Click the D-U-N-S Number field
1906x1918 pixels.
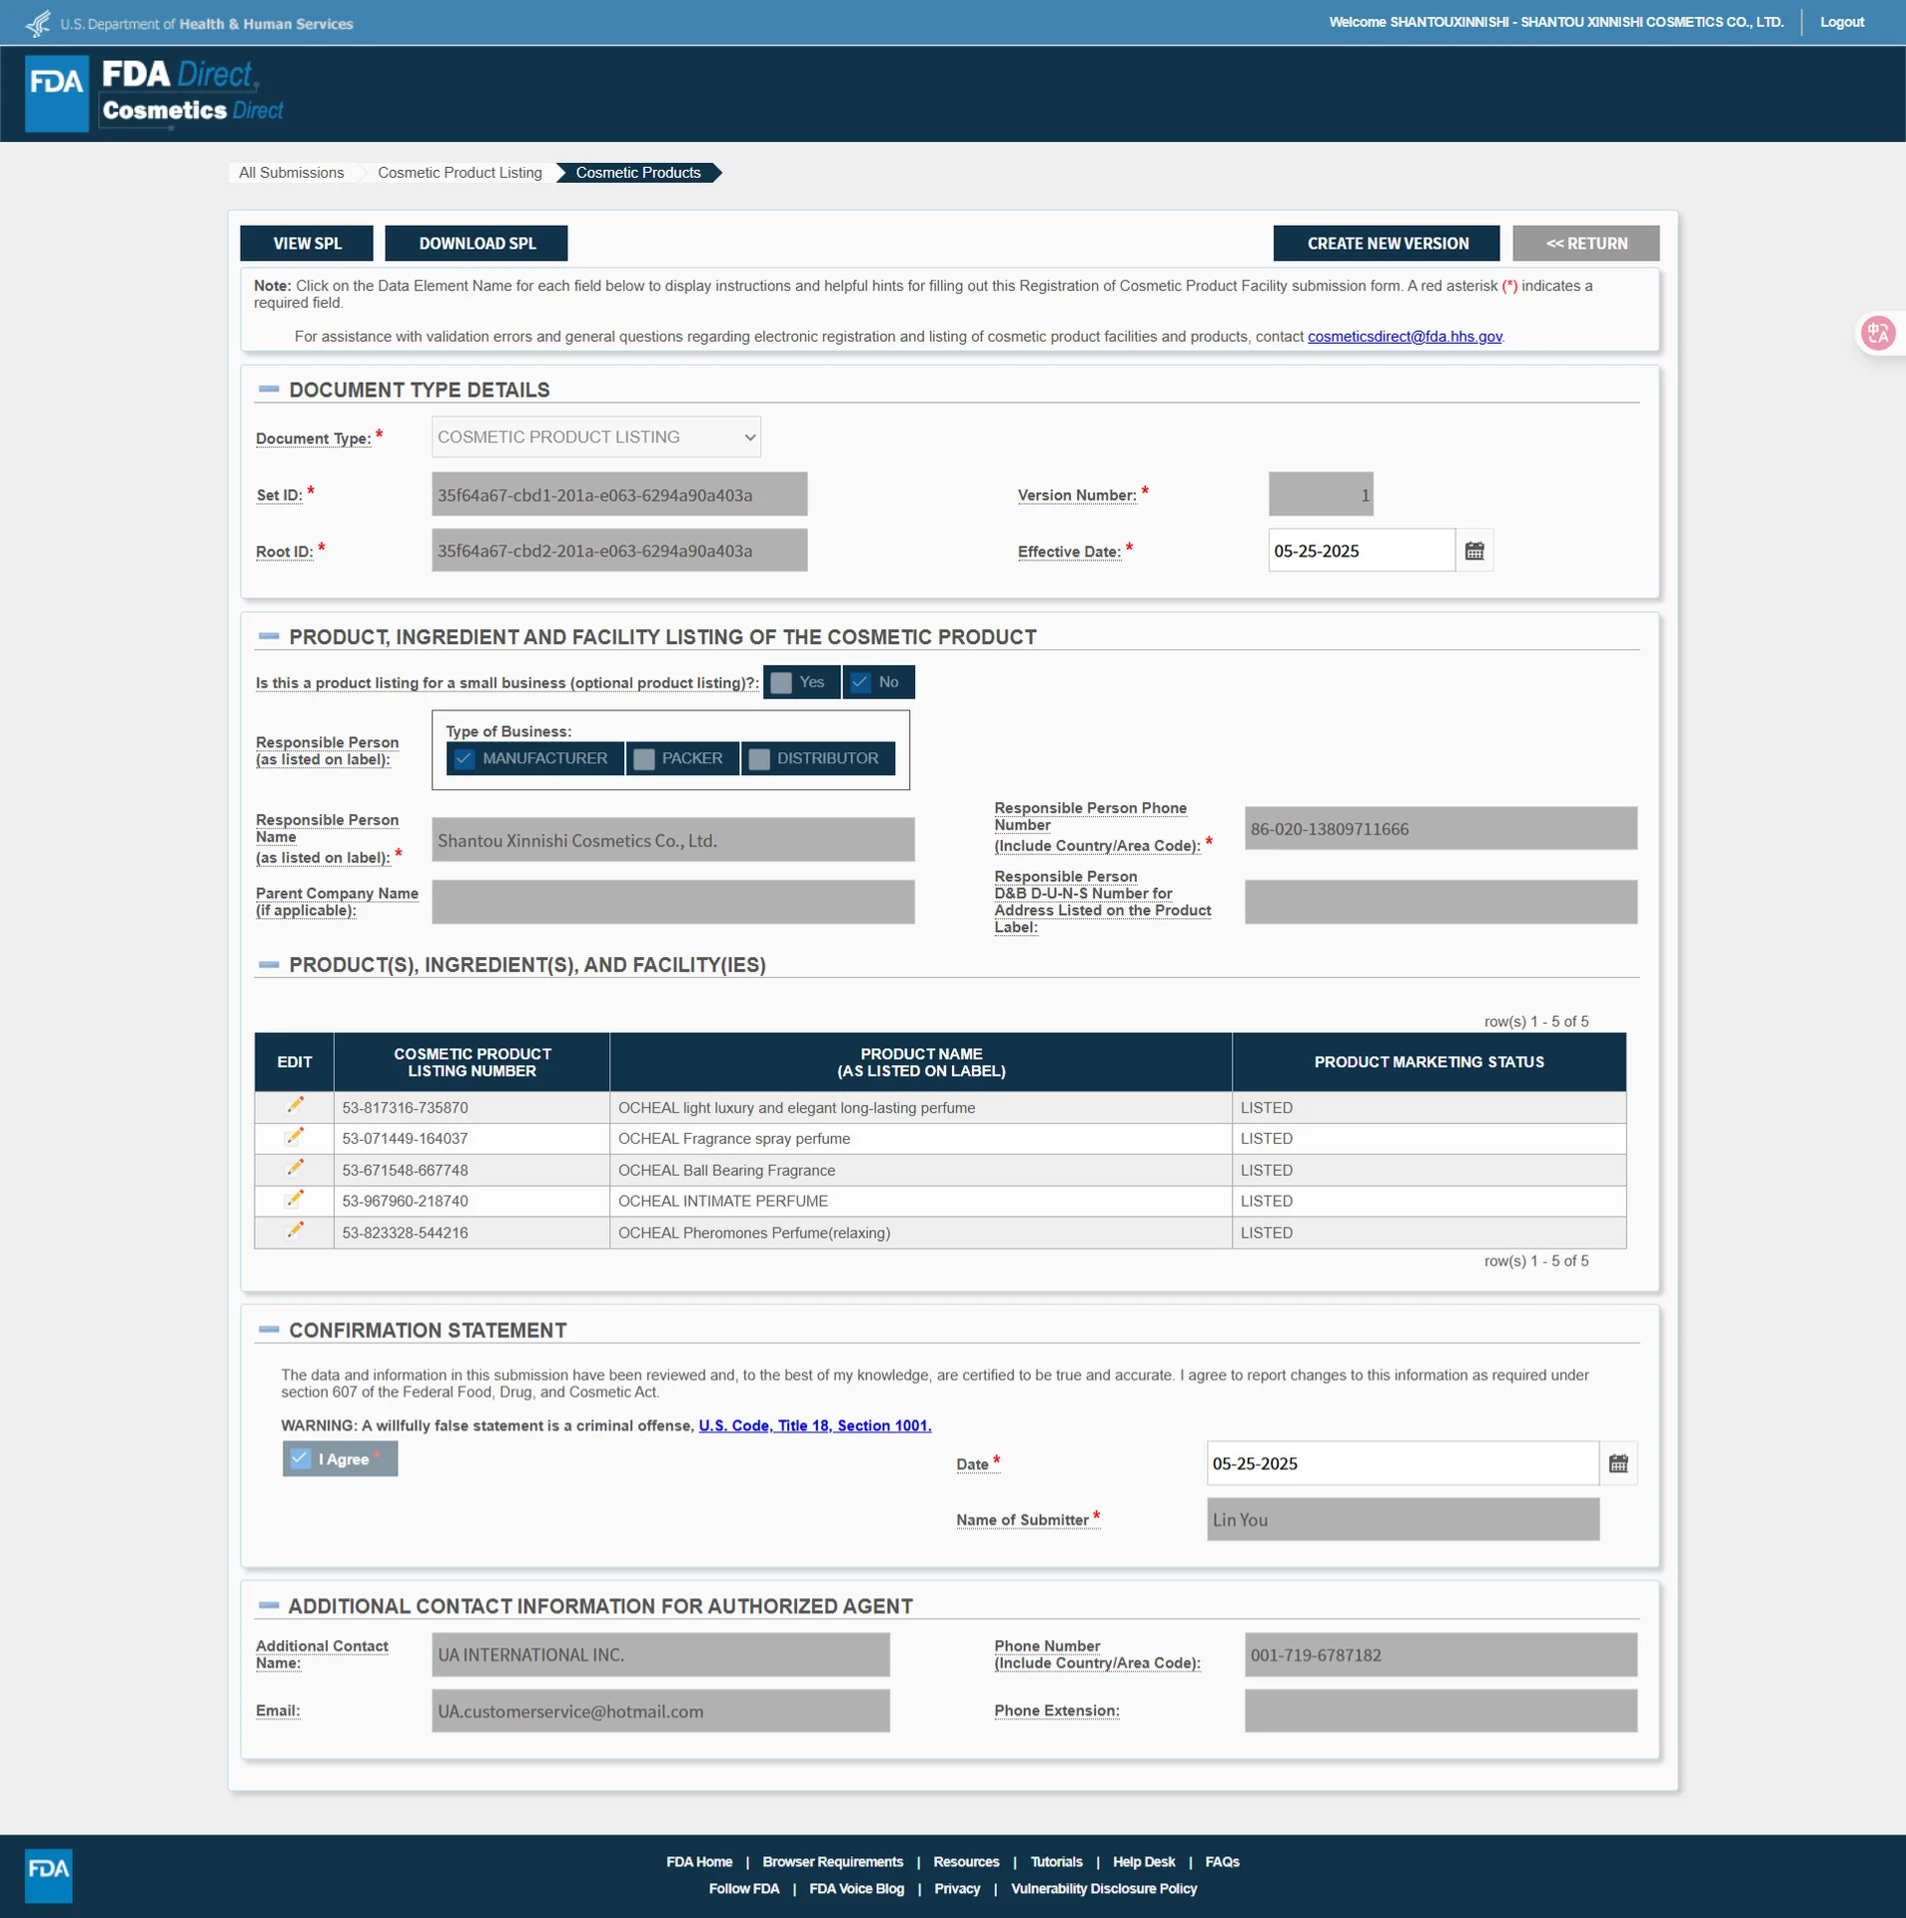point(1440,902)
